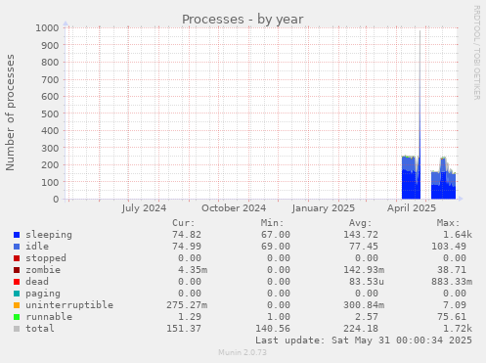
Task: Click the y-axis value 1000
Action: 47,28
